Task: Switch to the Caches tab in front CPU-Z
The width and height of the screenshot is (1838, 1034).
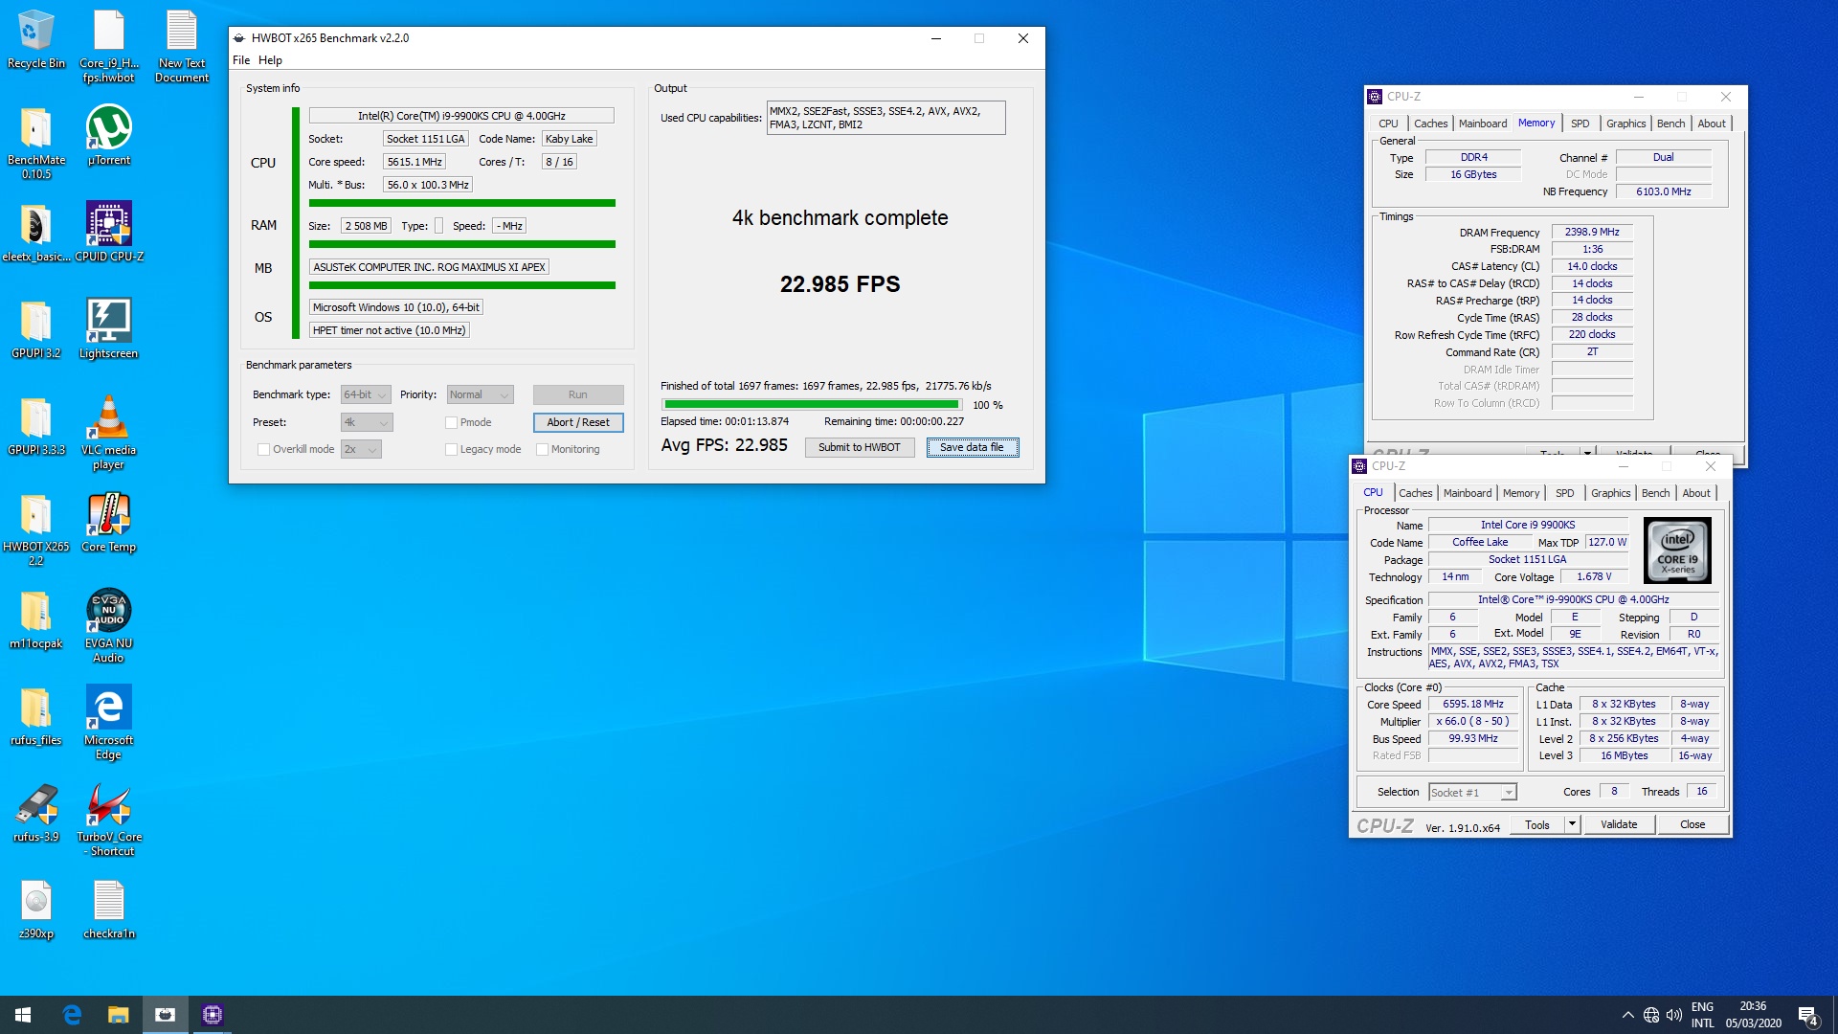Action: click(1415, 493)
